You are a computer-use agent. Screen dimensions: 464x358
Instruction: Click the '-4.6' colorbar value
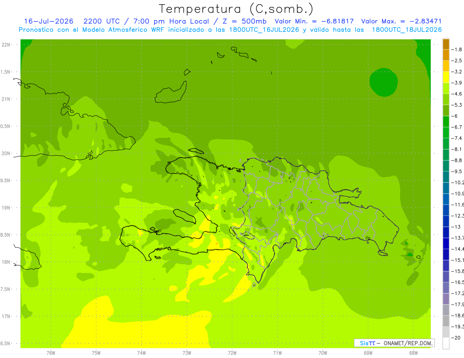pos(457,94)
